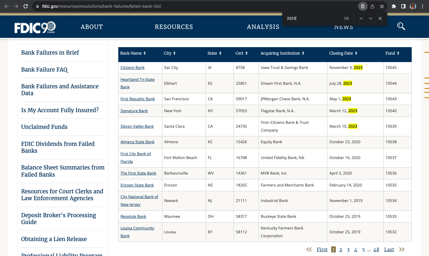Click the First pagination link
Screen dimensions: 429x256
[x=322, y=249]
